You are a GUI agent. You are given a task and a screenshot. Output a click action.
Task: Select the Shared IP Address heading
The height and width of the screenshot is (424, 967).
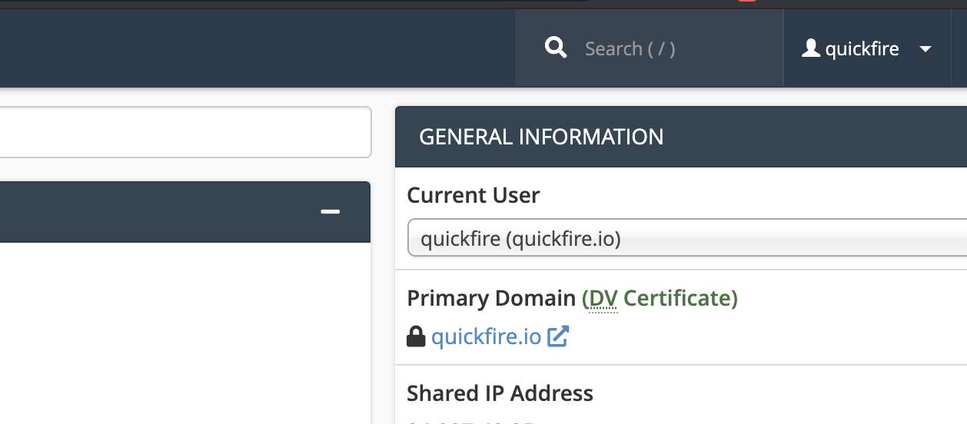[x=500, y=393]
